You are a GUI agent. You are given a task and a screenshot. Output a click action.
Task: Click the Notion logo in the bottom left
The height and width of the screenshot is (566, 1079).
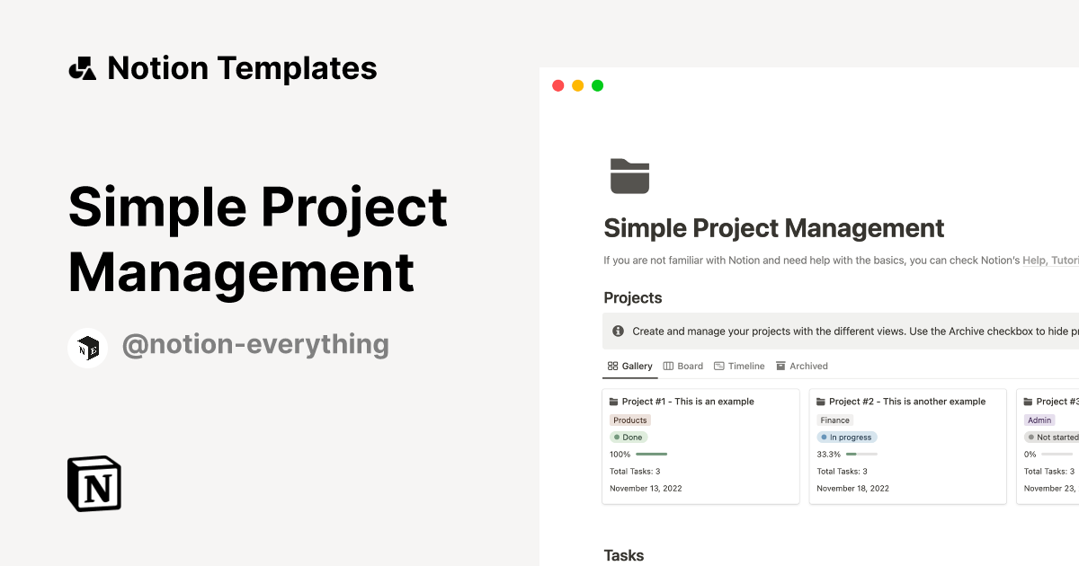tap(94, 483)
